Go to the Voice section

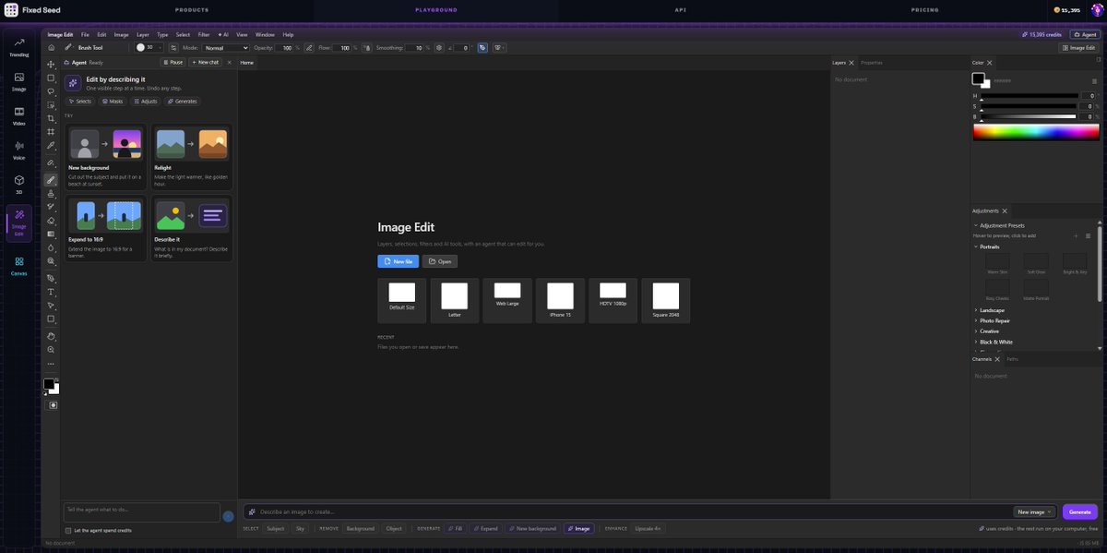click(x=19, y=150)
